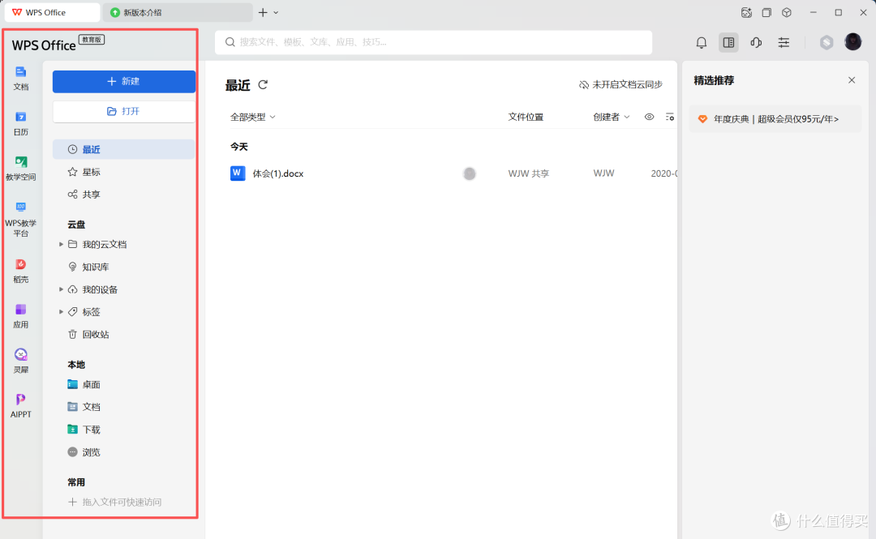Select 最近 in the navigation list
The image size is (876, 539).
124,149
